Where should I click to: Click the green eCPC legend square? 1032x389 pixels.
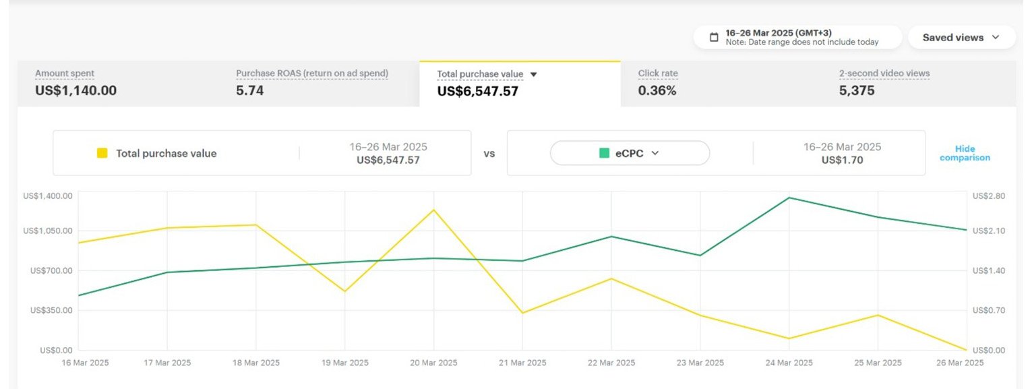605,153
